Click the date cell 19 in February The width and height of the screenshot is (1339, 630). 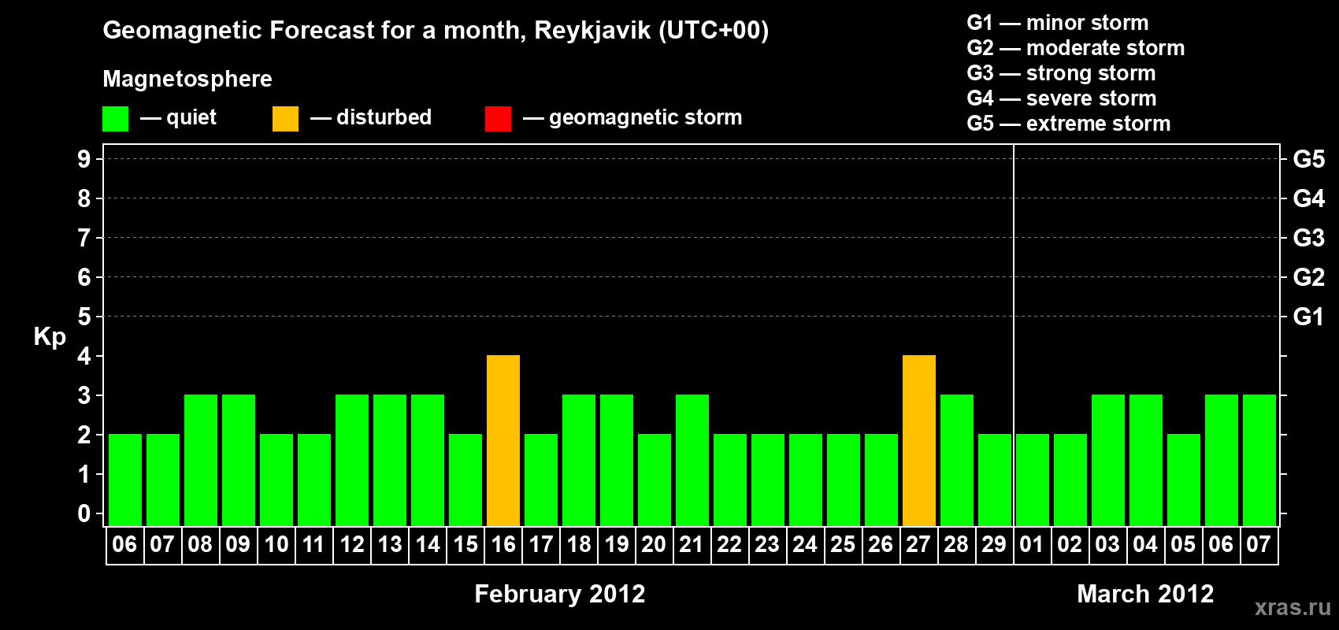click(617, 545)
